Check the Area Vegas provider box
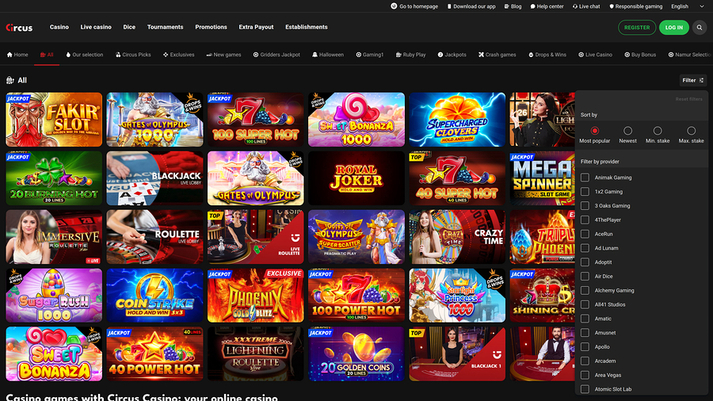This screenshot has width=713, height=401. (x=585, y=375)
